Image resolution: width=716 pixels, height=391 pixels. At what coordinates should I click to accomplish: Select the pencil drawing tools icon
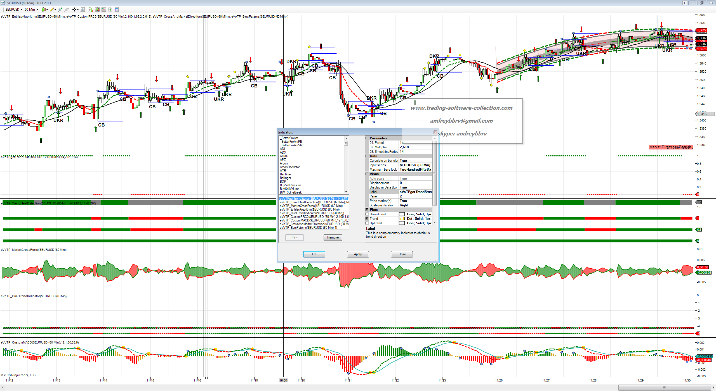[52, 9]
